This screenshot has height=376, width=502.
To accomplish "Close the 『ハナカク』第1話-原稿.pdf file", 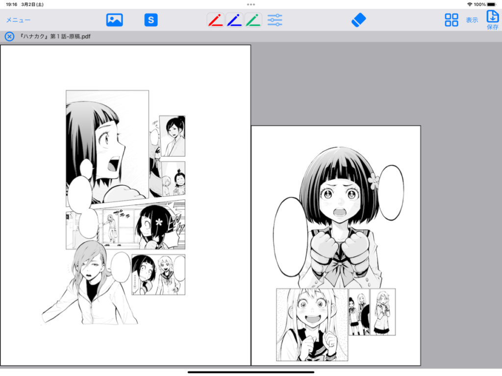I will pos(10,36).
